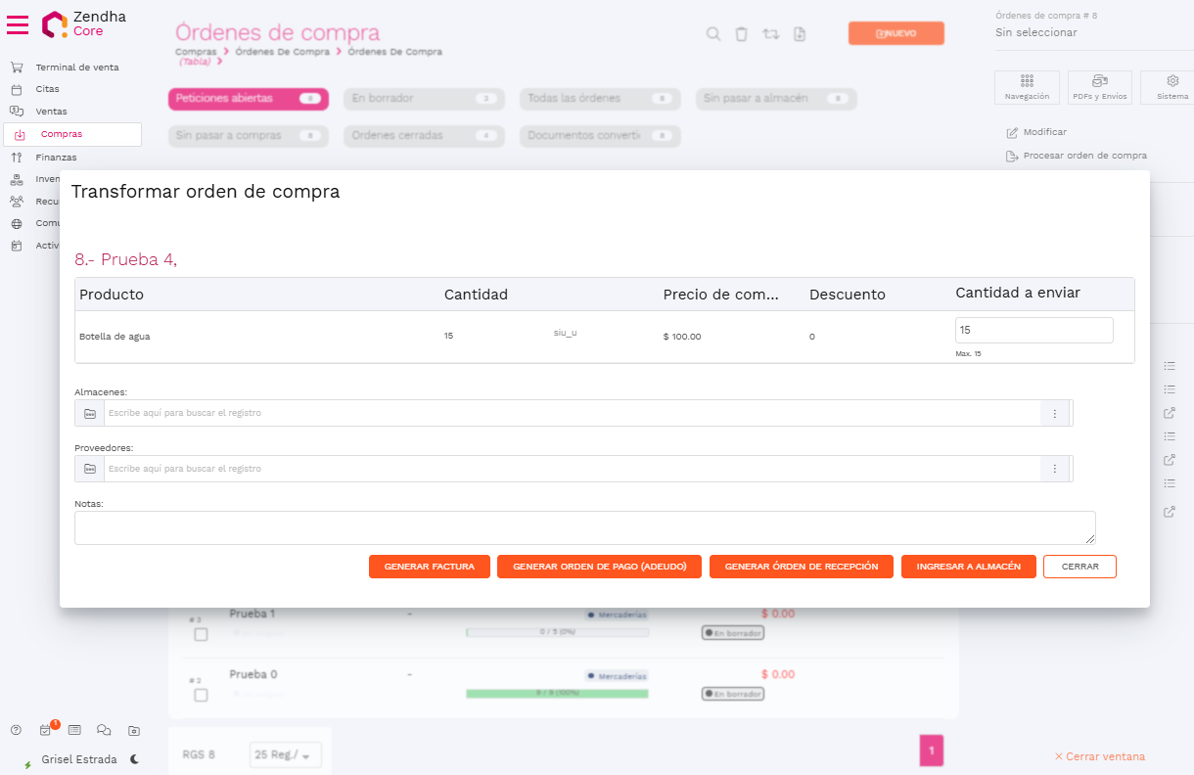
Task: Open the Almacenes field three-dot options
Action: click(x=1054, y=414)
